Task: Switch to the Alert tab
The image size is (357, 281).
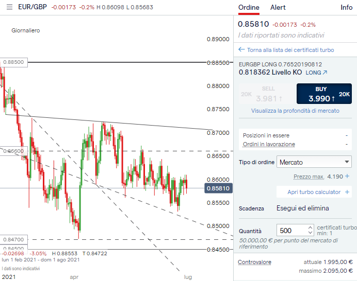Action: 278,8
